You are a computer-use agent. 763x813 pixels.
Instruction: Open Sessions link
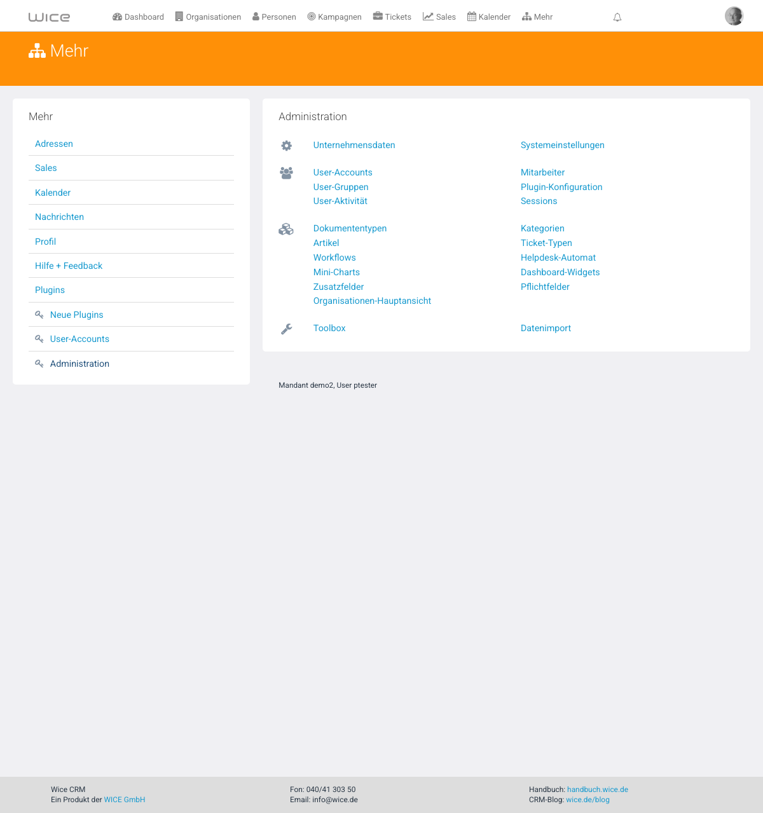pos(539,201)
